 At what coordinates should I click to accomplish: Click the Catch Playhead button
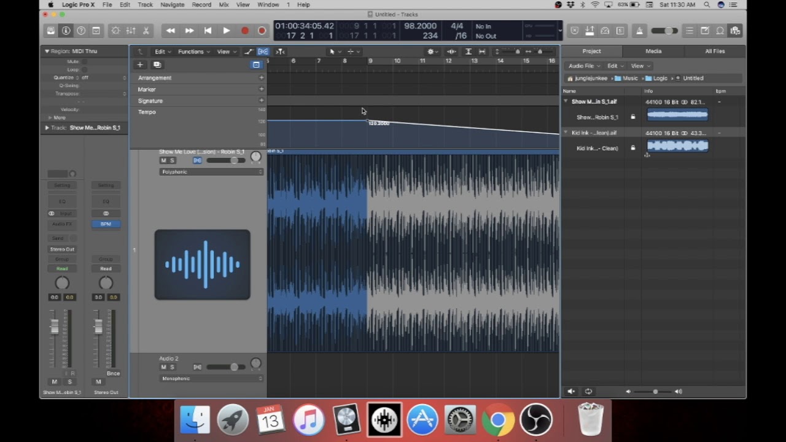pyautogui.click(x=280, y=52)
